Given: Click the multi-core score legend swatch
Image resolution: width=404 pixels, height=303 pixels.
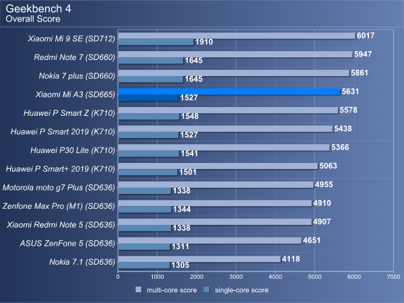Looking at the screenshot, I should tap(138, 290).
